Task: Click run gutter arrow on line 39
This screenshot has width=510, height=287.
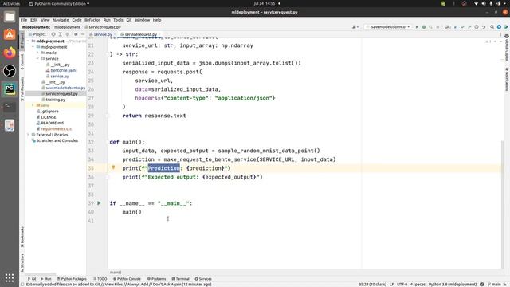Action: point(99,203)
